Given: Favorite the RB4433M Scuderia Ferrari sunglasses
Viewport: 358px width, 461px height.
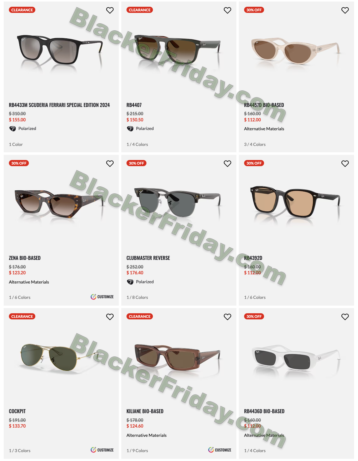Looking at the screenshot, I should click(x=110, y=10).
